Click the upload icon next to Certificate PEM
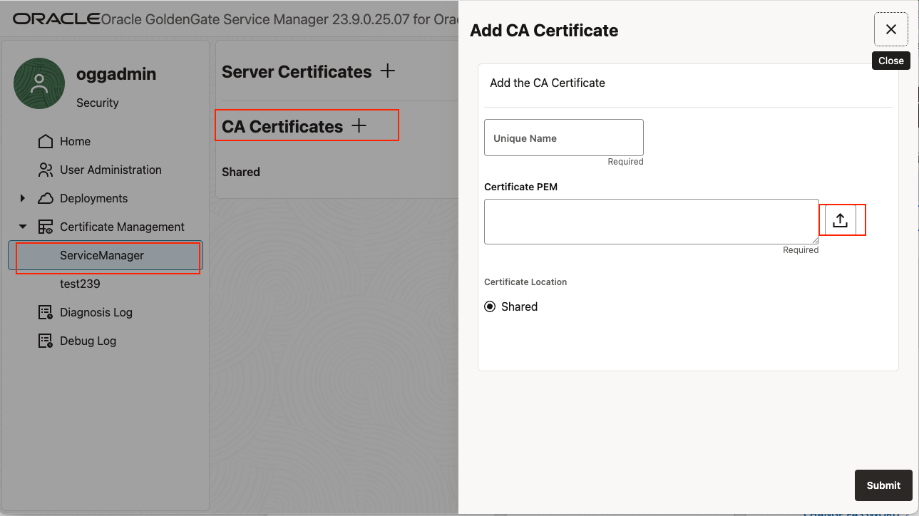Screen dimensions: 919x516 click(x=842, y=220)
